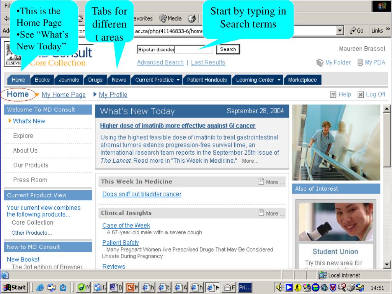Open the Other Products... link
This screenshot has width=392, height=294.
[31, 233]
